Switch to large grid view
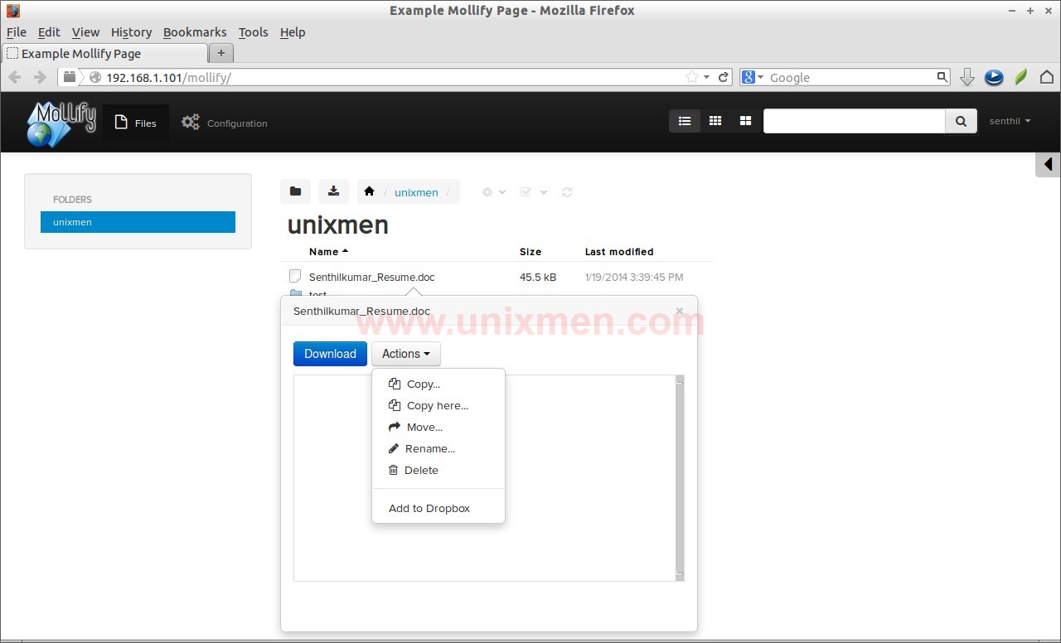Image resolution: width=1061 pixels, height=643 pixels. [x=745, y=121]
